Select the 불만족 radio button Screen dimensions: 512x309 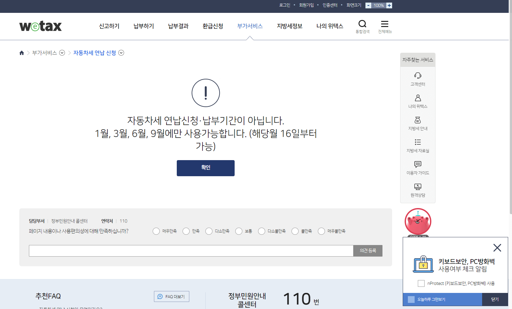[x=295, y=231]
